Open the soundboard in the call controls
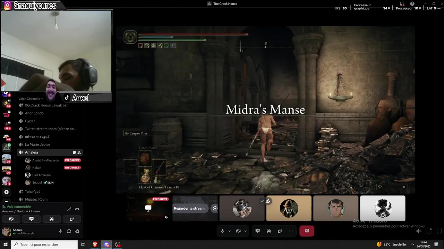444x249 pixels. pos(280,231)
